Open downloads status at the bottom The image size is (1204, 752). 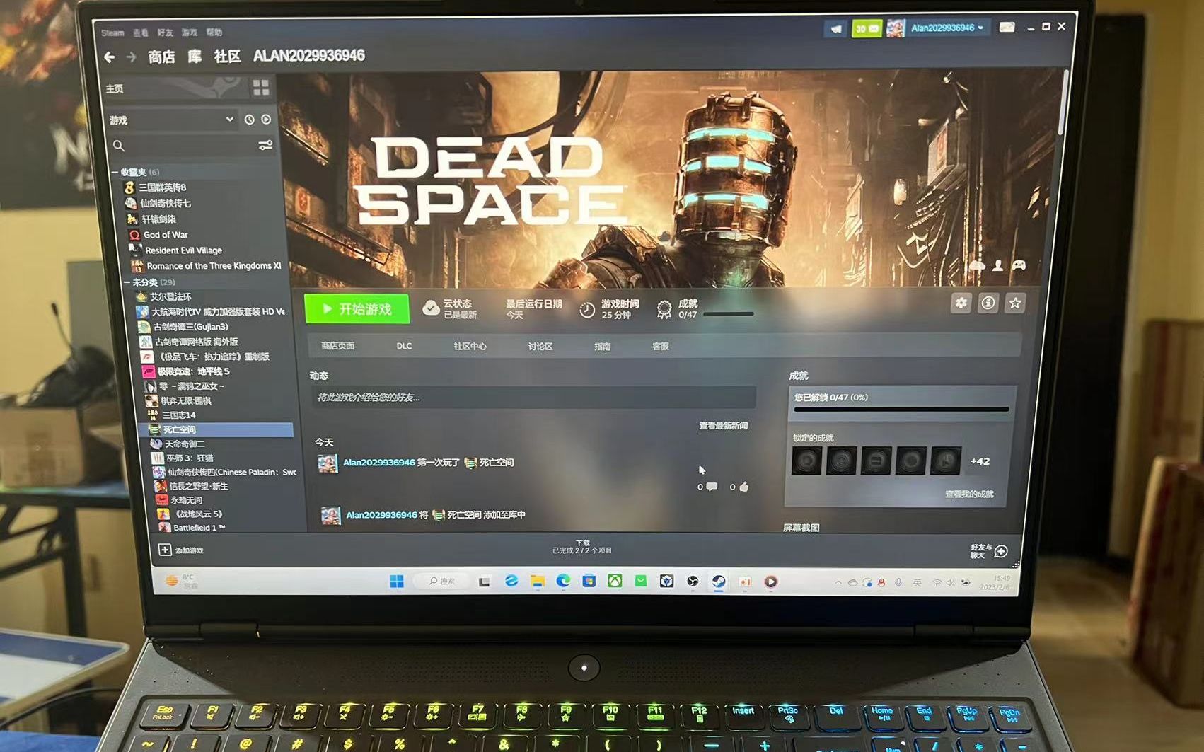[x=582, y=547]
